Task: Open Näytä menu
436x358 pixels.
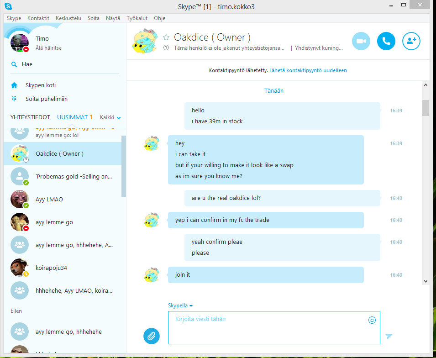Action: [113, 18]
